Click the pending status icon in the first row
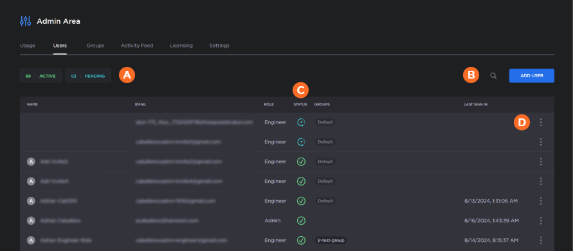 click(301, 122)
